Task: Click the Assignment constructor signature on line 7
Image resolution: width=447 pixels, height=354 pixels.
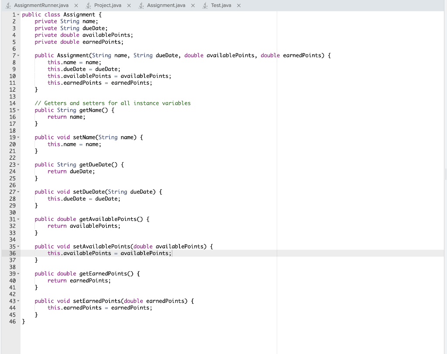Action: click(183, 55)
